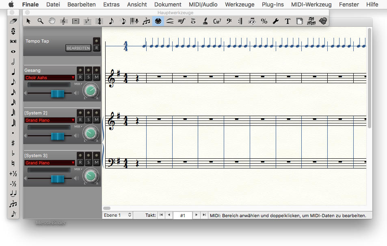Viewport: 387px width, 246px height.
Task: Go to next measure
Action: point(196,215)
